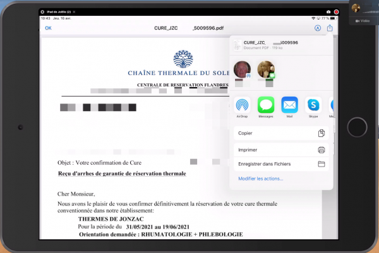Select the first suggested AirDrop contact
The width and height of the screenshot is (379, 253).
pyautogui.click(x=242, y=69)
